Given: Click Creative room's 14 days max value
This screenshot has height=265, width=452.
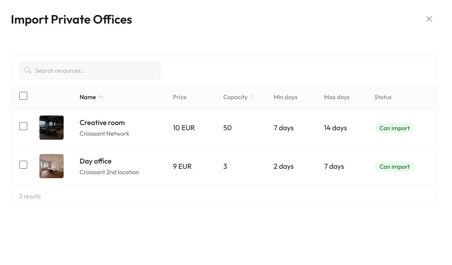Looking at the screenshot, I should pyautogui.click(x=335, y=128).
